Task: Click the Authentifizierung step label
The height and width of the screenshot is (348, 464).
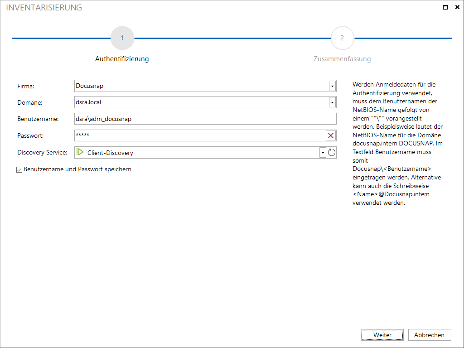Action: (x=122, y=59)
